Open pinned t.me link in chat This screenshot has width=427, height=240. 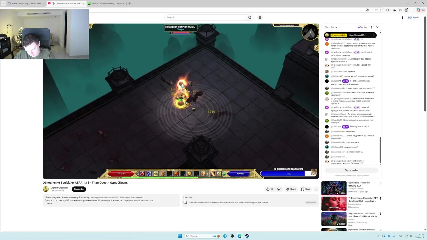point(357,35)
